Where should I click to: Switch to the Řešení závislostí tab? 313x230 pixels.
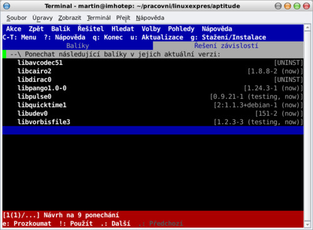(x=228, y=46)
